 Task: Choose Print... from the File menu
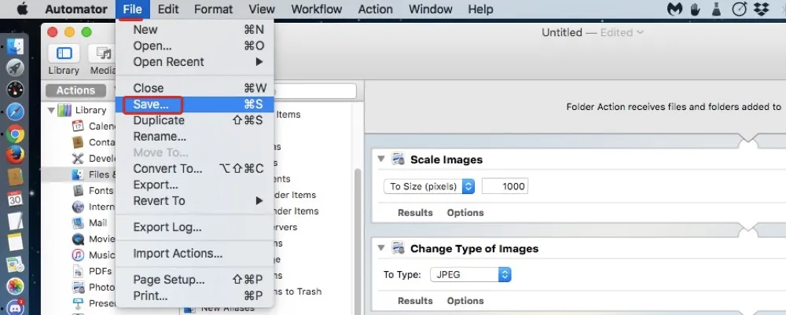pyautogui.click(x=195, y=295)
